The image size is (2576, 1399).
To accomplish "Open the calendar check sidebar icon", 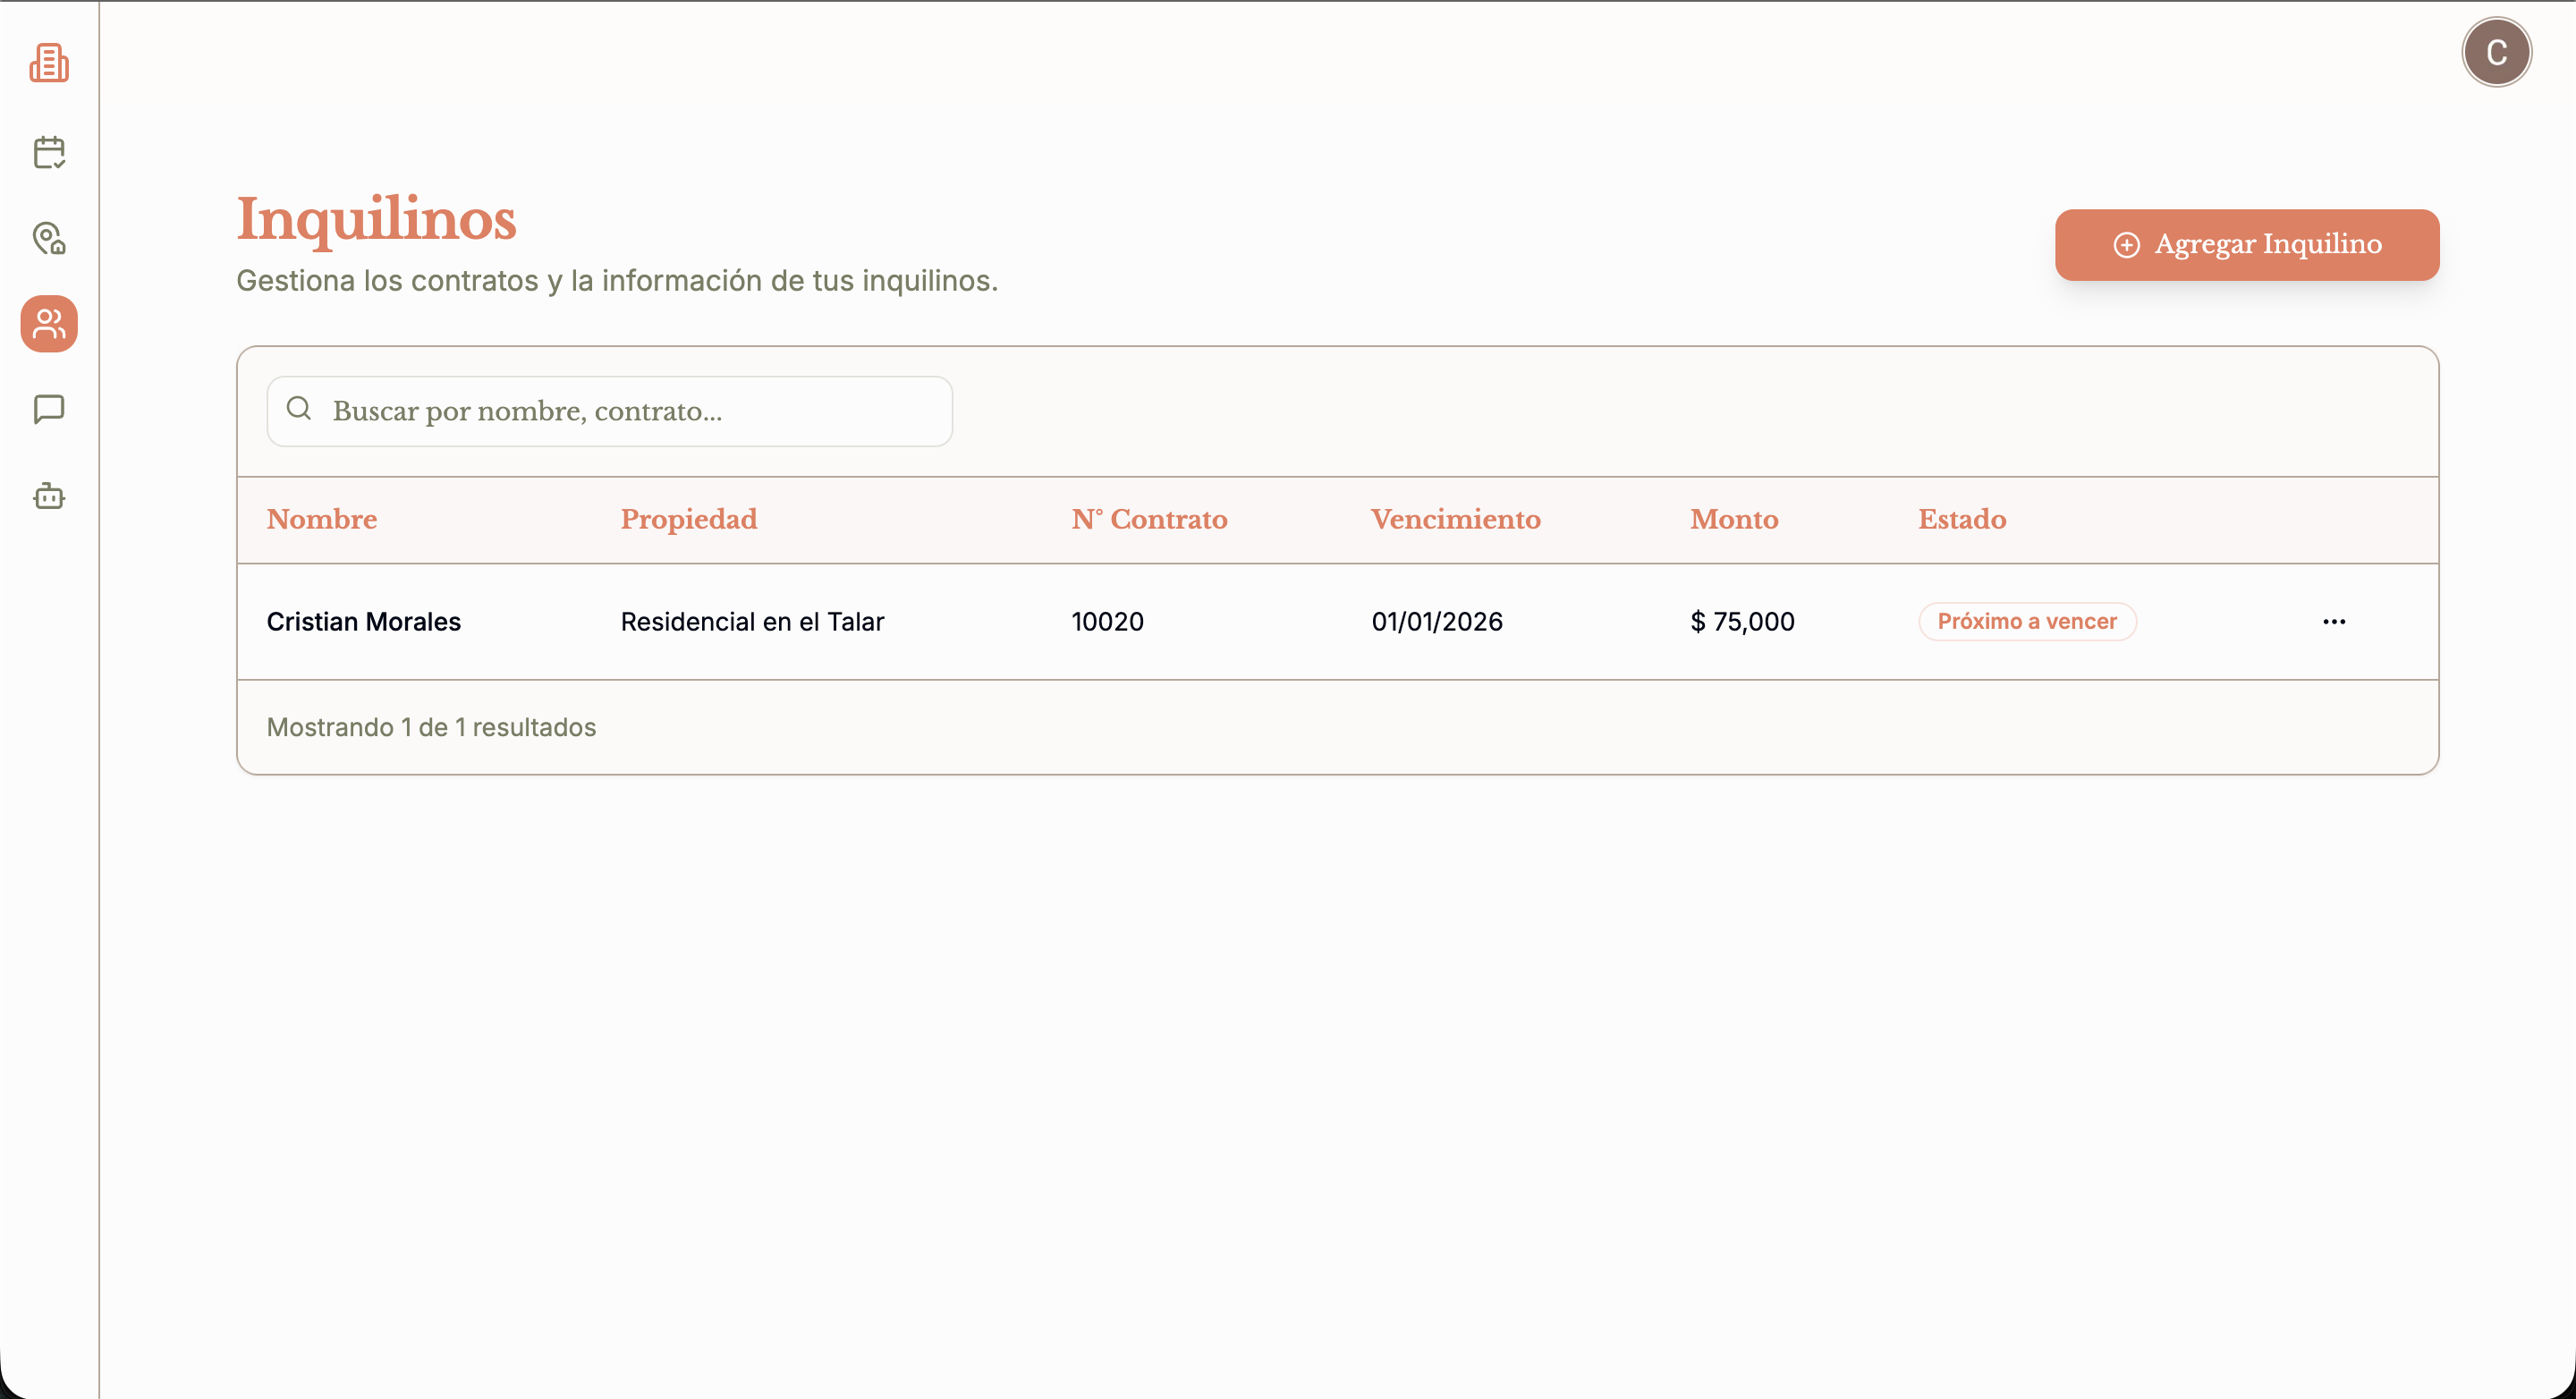I will tap(49, 152).
